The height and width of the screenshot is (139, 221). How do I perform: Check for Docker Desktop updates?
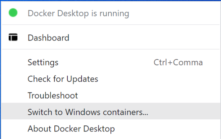63,79
